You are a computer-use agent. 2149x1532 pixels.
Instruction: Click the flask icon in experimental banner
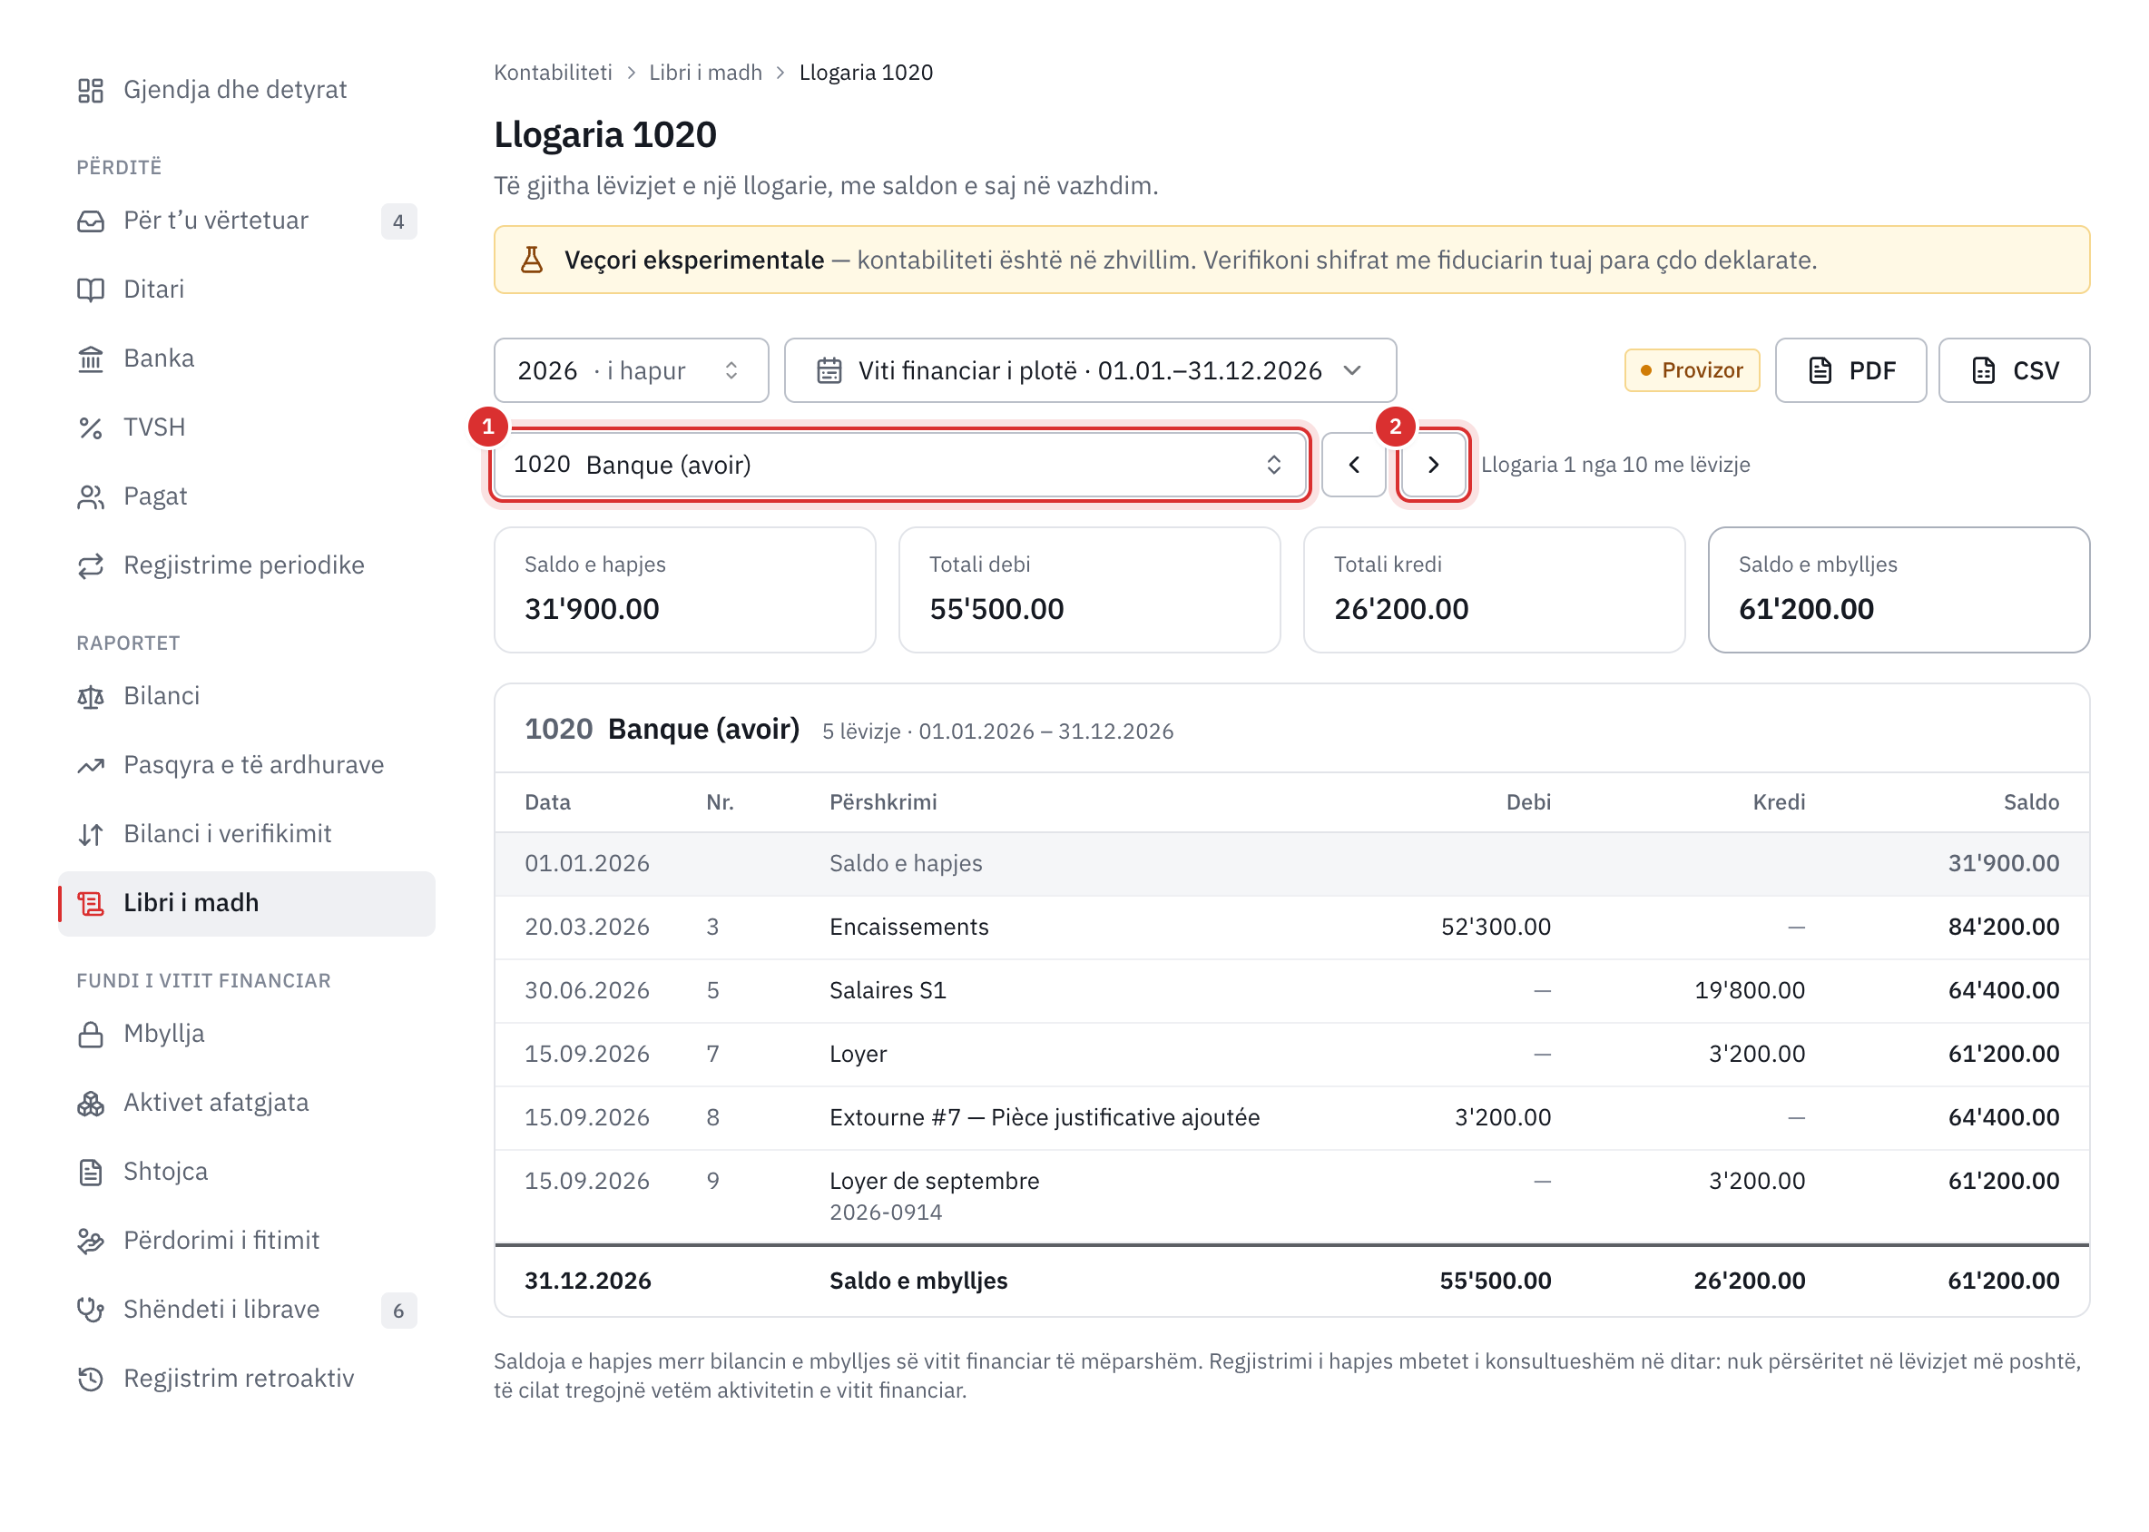(532, 260)
